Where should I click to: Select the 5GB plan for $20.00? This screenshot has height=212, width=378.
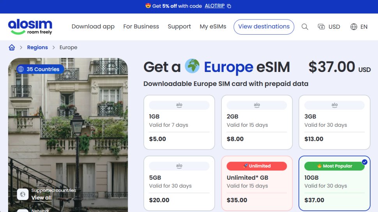tap(179, 183)
